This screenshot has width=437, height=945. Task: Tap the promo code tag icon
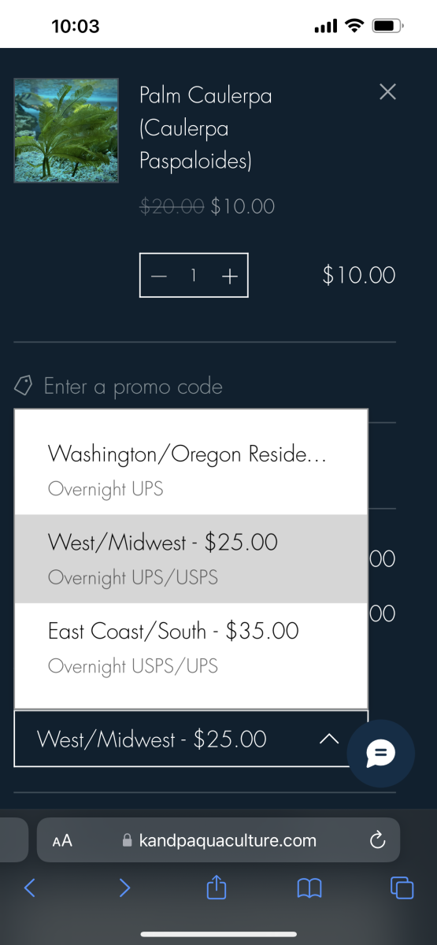[24, 386]
